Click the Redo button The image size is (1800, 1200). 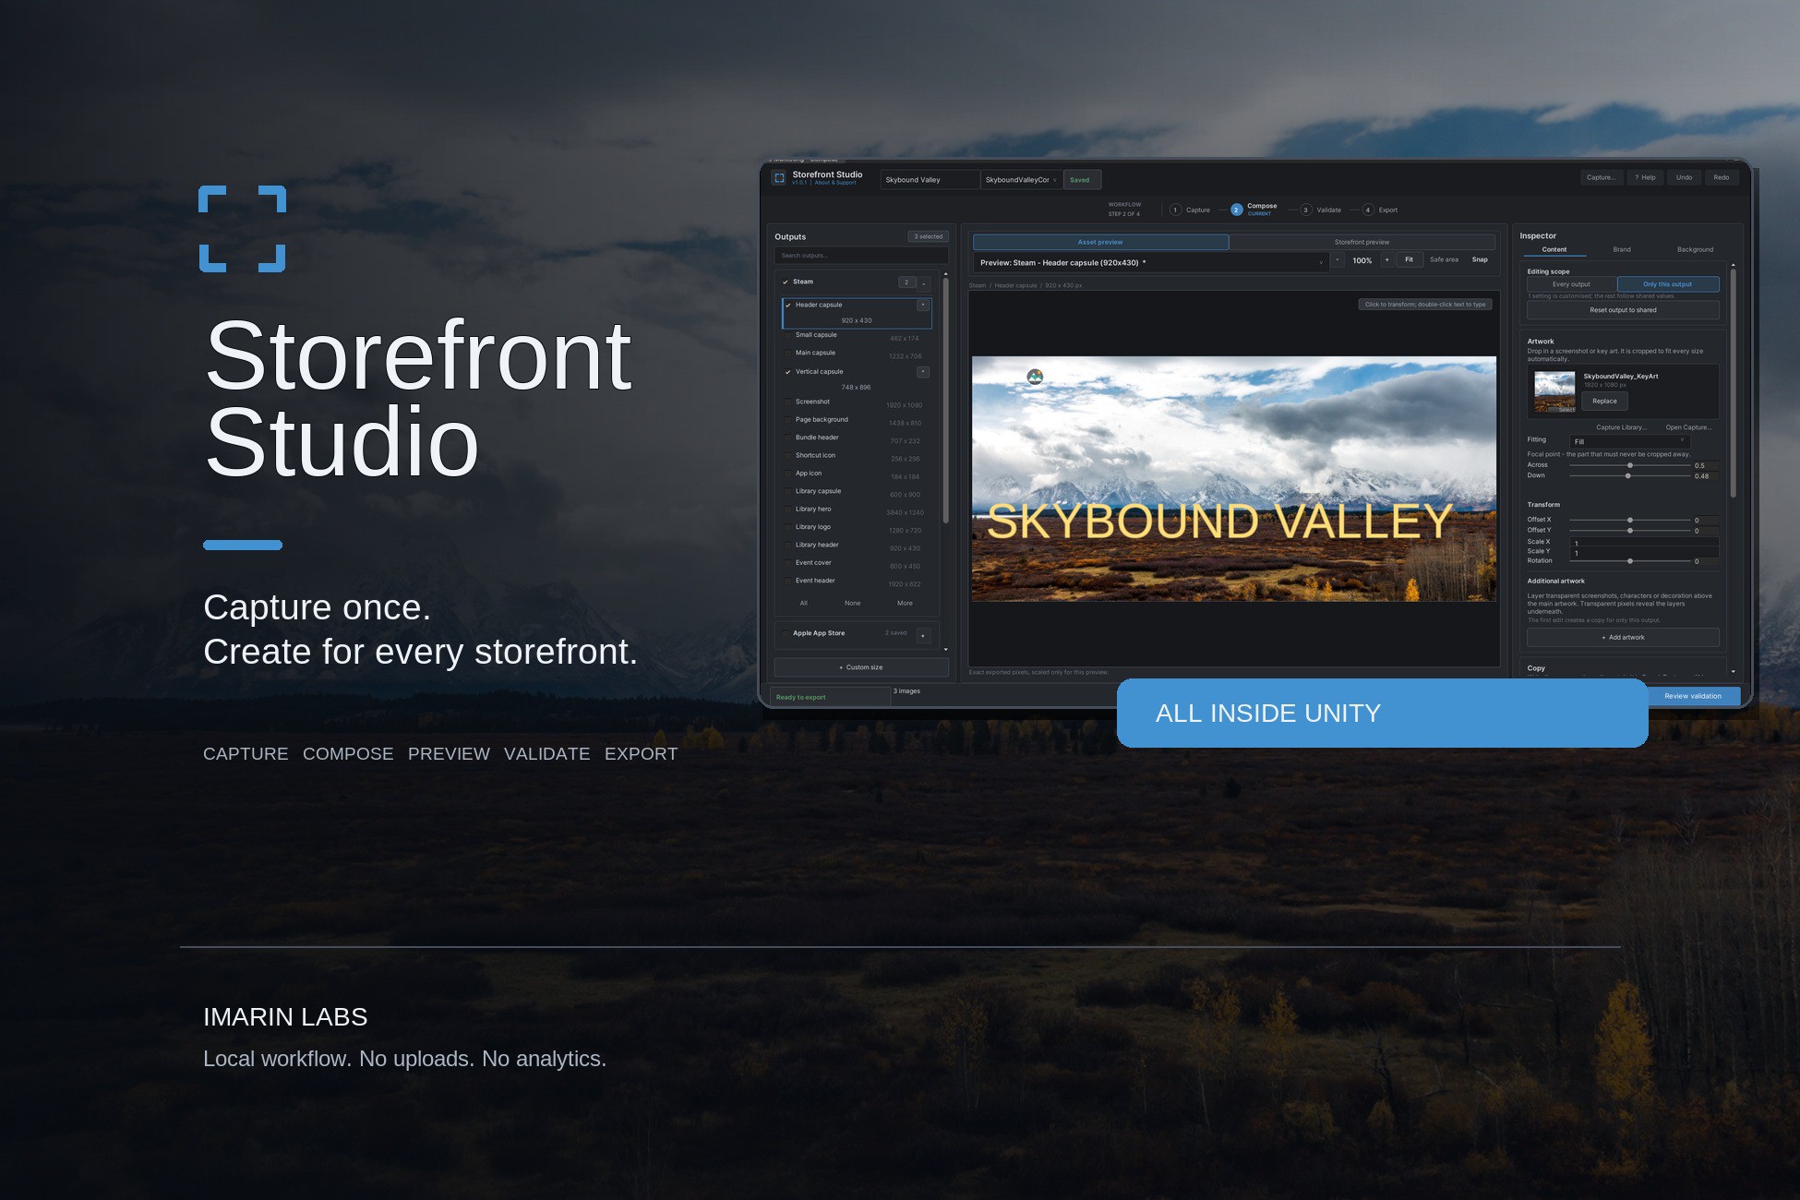[1722, 178]
